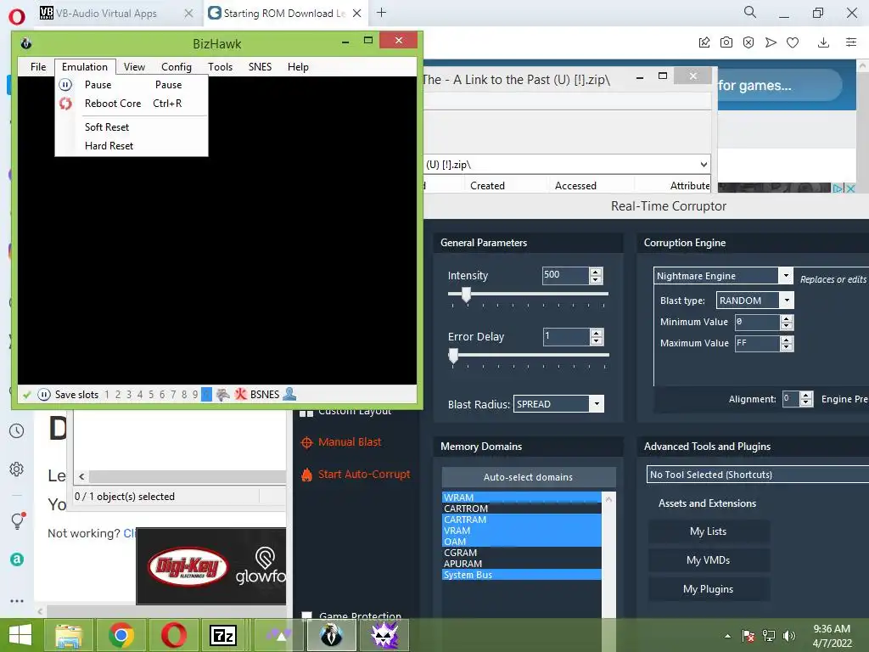Open Opera sidebar history clock icon
The height and width of the screenshot is (652, 869).
[17, 430]
